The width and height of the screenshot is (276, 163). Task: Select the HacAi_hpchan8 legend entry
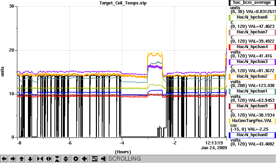coord(252,17)
